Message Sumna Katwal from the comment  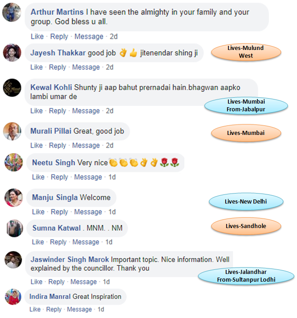coord(86,242)
